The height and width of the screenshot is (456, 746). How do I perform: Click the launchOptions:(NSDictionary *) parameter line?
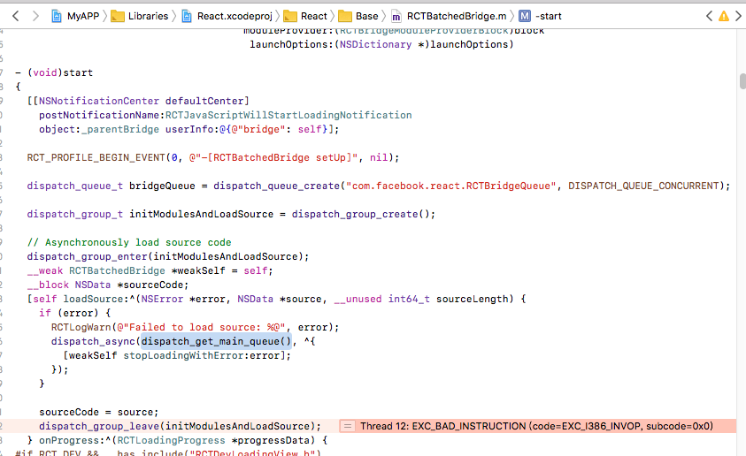click(x=381, y=44)
